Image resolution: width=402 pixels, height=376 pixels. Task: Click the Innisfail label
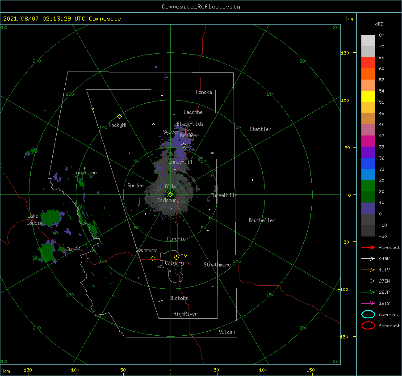coord(180,162)
